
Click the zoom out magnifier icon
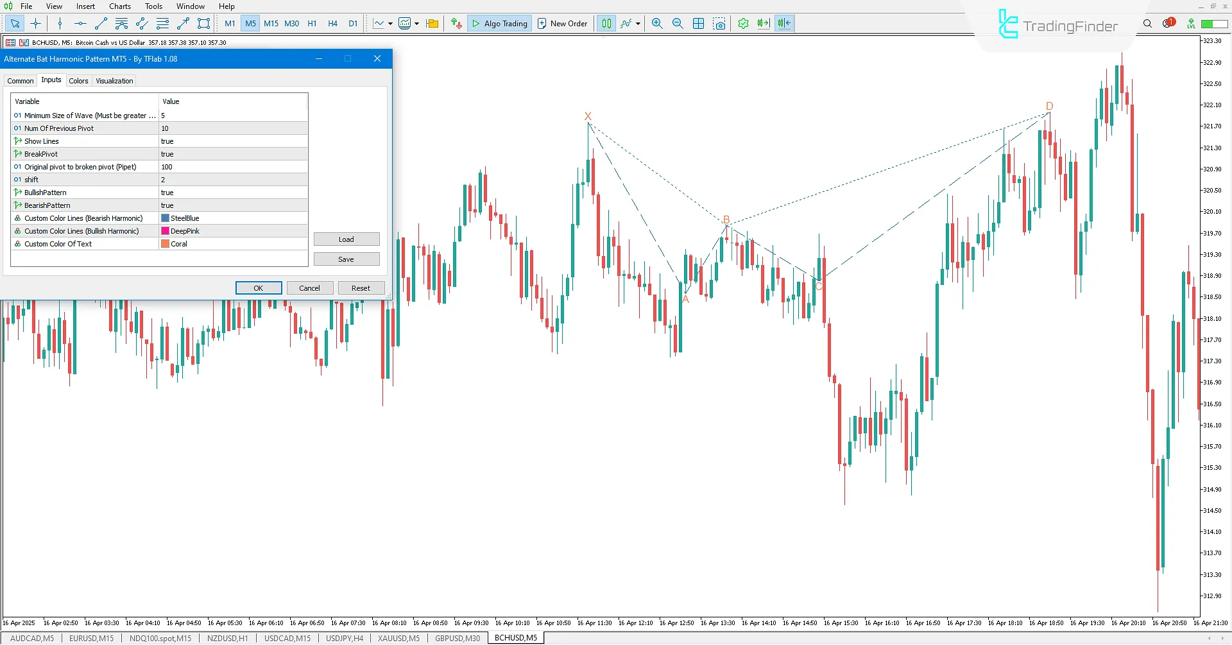(678, 24)
